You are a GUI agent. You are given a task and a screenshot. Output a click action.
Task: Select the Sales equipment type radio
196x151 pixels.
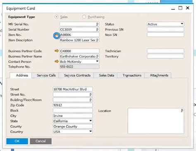click(x=56, y=17)
